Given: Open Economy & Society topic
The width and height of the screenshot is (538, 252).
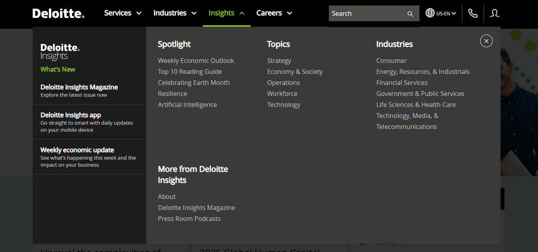Looking at the screenshot, I should click(x=295, y=72).
